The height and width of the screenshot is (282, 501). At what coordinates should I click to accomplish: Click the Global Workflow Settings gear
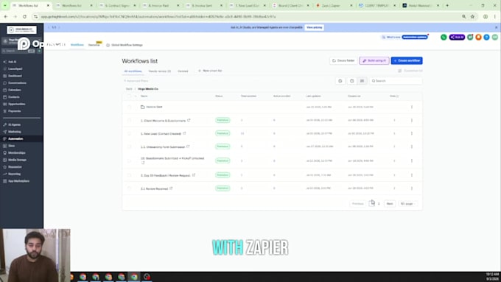(x=108, y=45)
